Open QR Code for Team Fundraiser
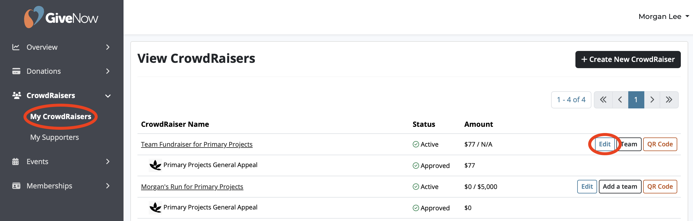This screenshot has width=693, height=221. (x=660, y=144)
